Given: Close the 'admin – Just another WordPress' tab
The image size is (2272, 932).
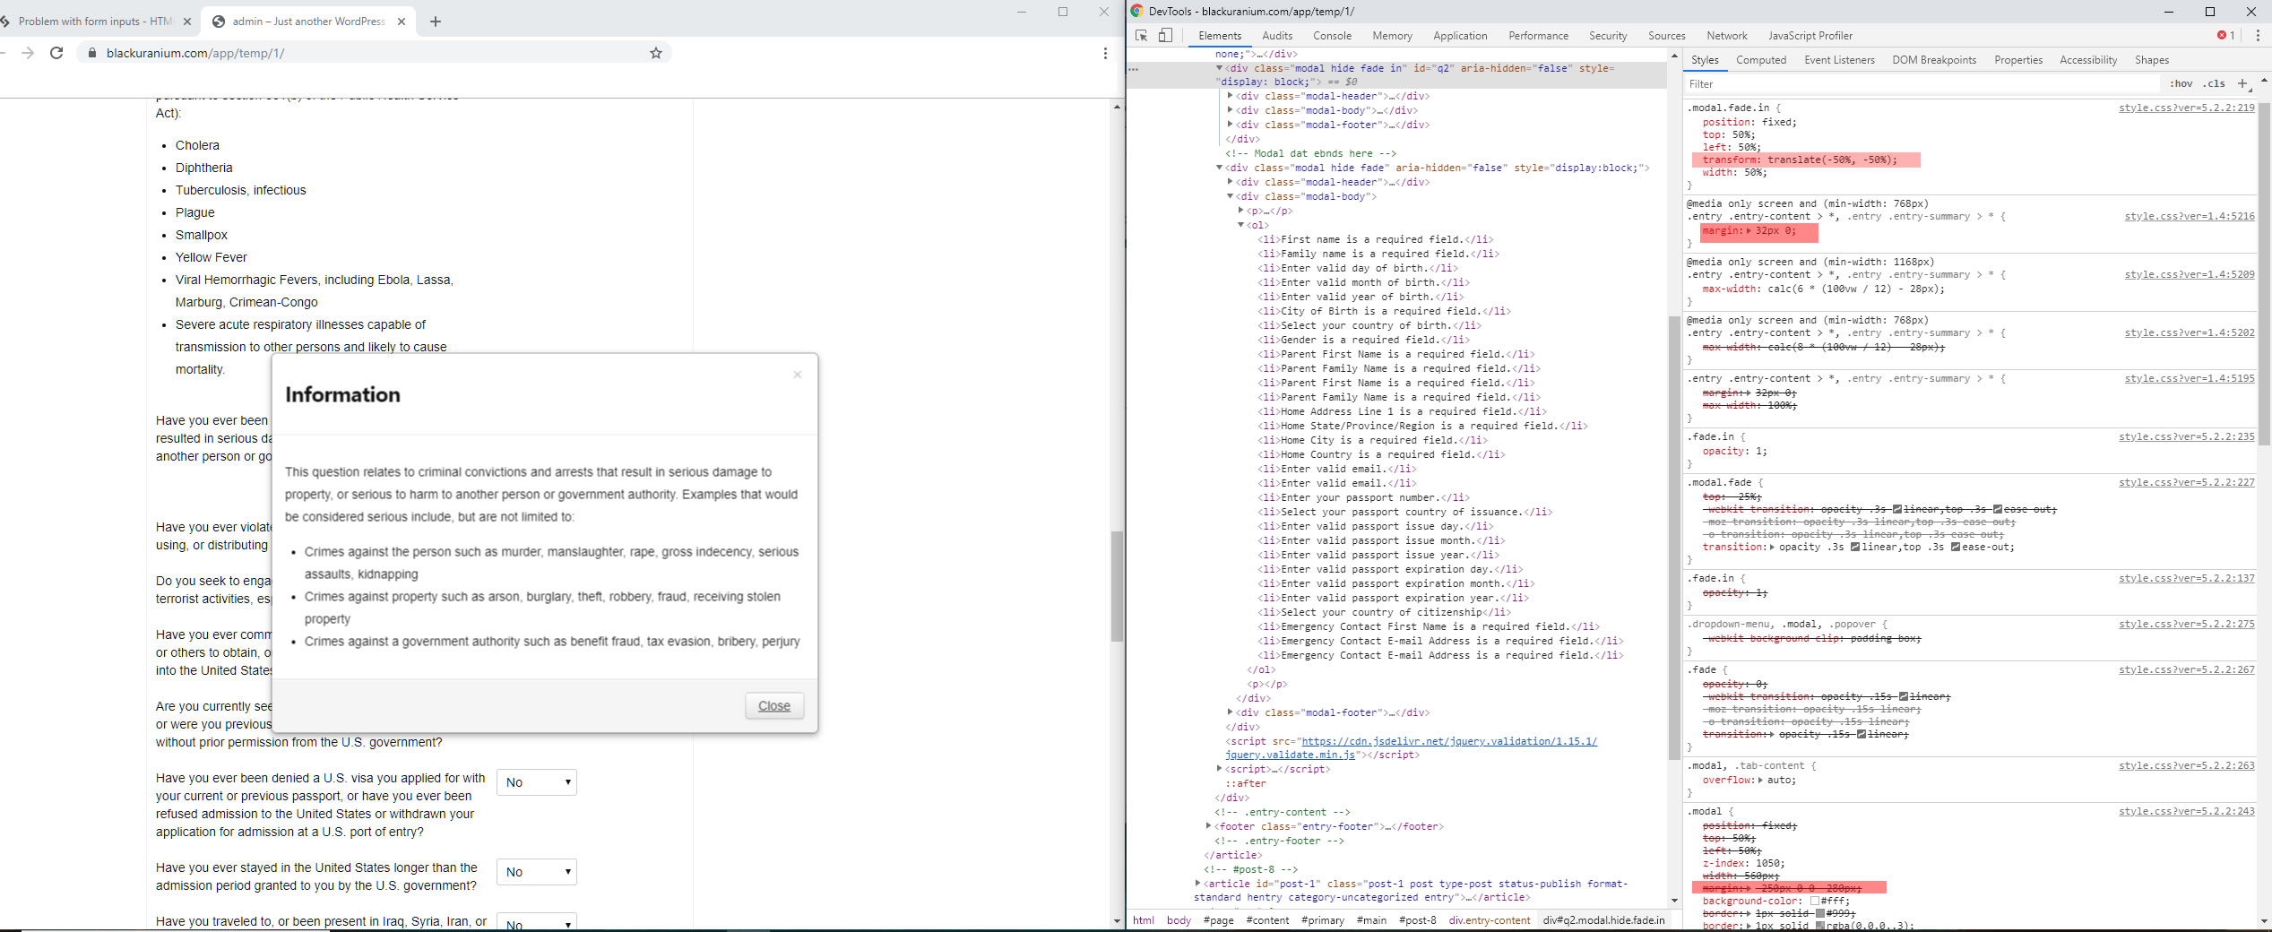Looking at the screenshot, I should pyautogui.click(x=401, y=22).
